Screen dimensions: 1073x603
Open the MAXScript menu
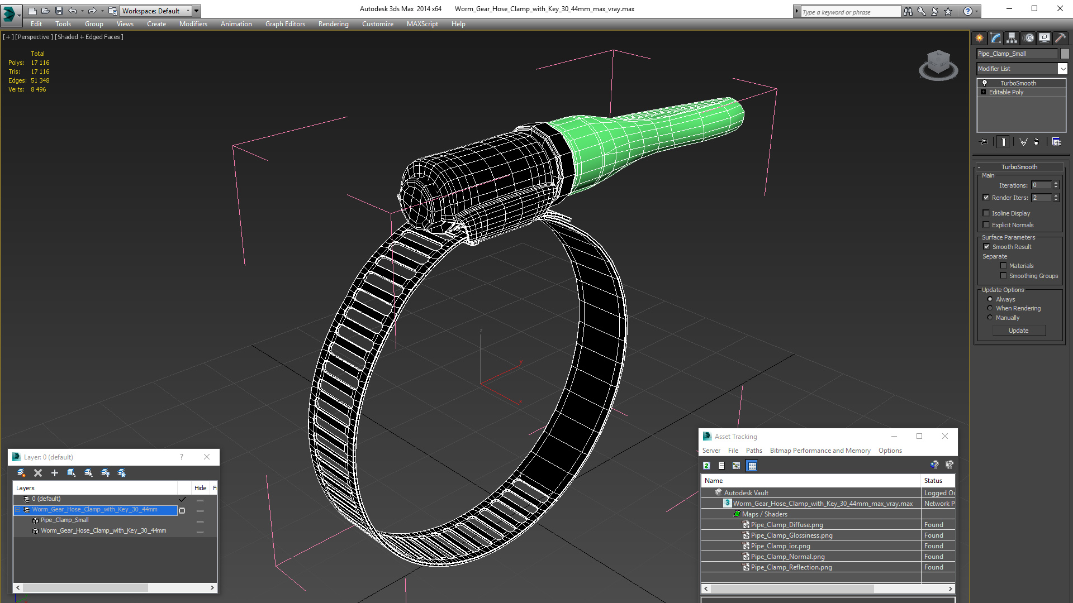point(422,24)
